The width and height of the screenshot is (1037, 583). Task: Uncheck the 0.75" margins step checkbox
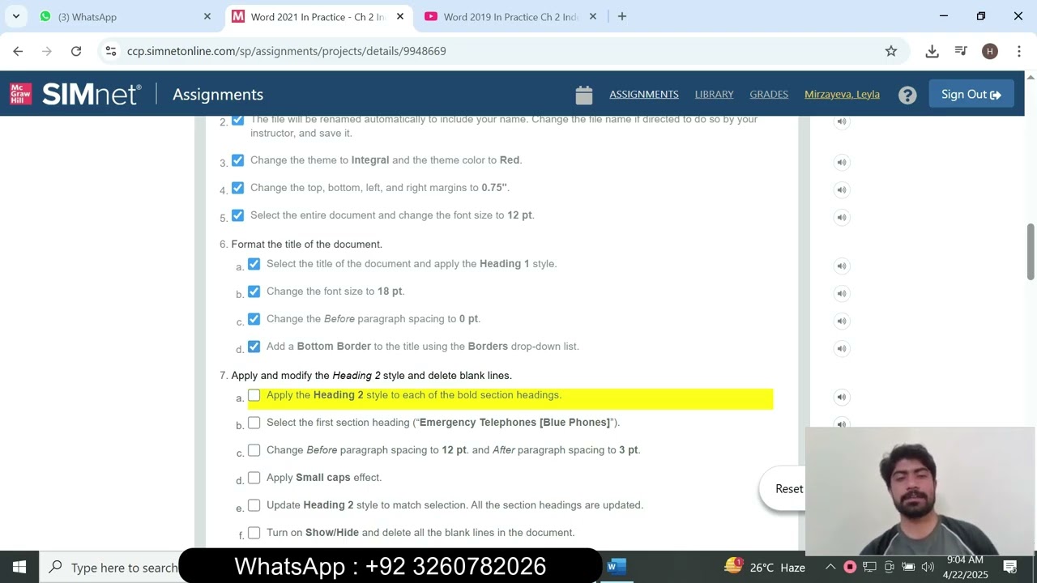point(237,188)
